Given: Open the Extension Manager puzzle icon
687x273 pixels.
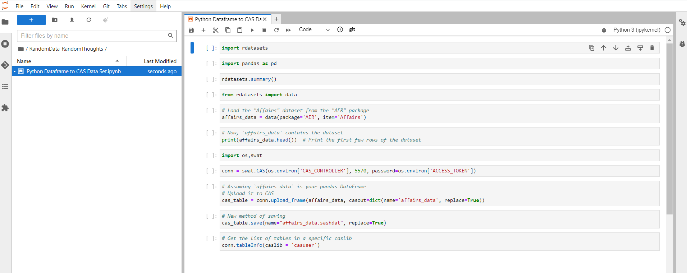Looking at the screenshot, I should pos(5,108).
